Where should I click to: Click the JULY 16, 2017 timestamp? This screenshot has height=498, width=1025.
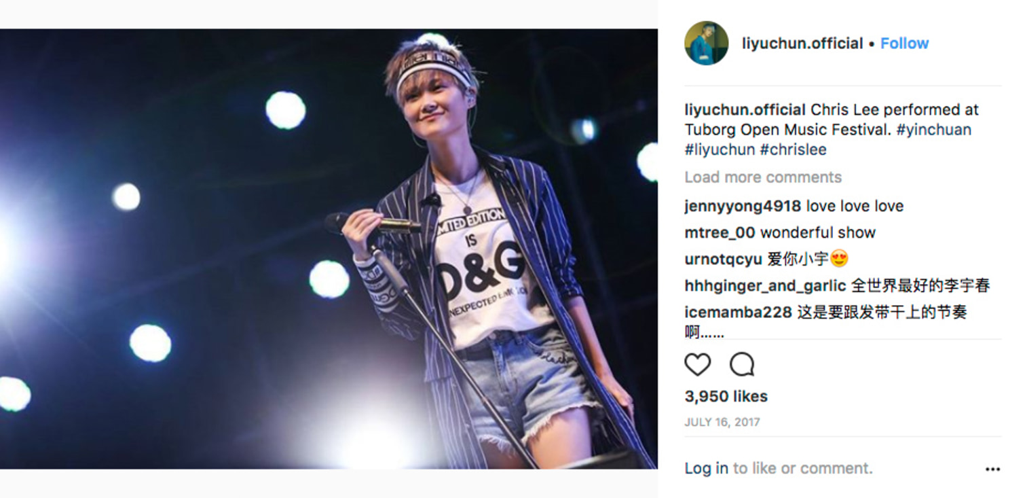(722, 422)
